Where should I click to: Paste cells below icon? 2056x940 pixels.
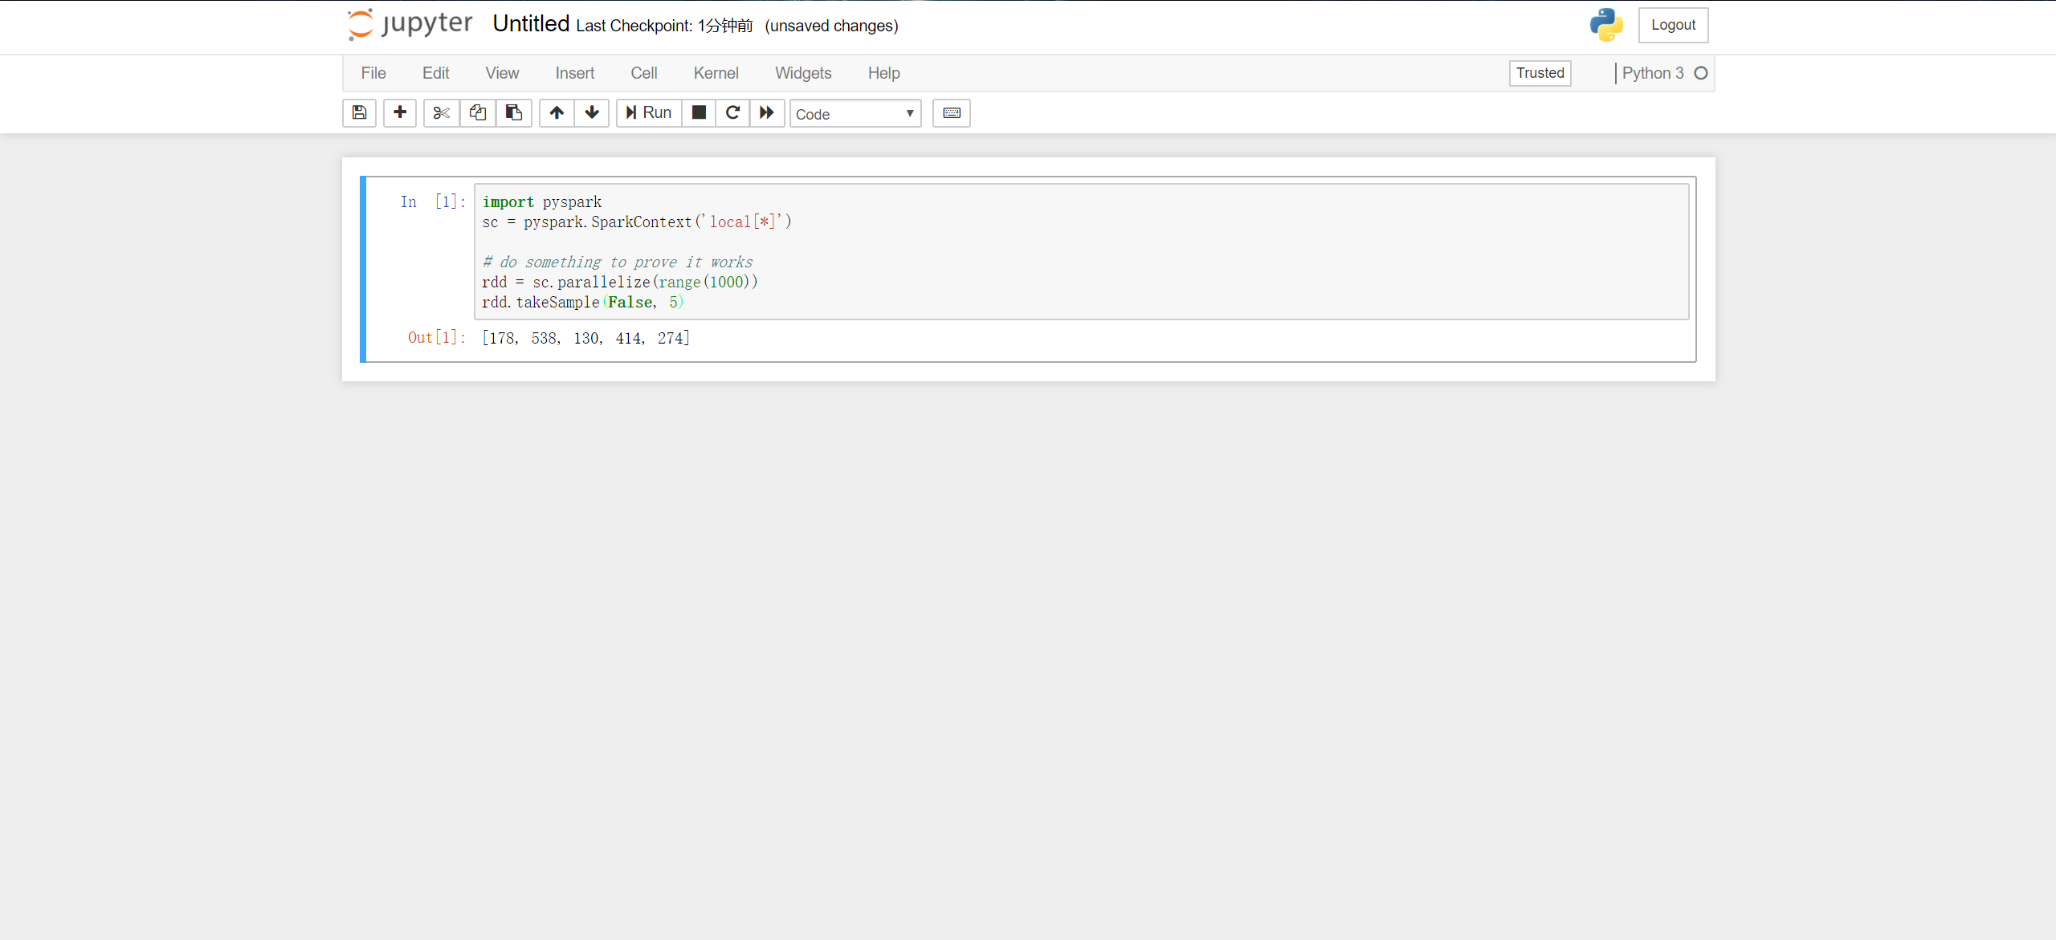[x=513, y=113]
